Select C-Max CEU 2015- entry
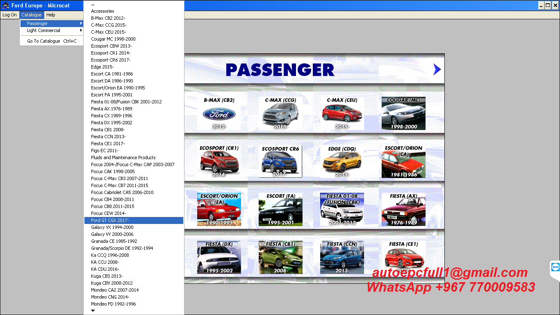This screenshot has height=315, width=560. pos(134,32)
